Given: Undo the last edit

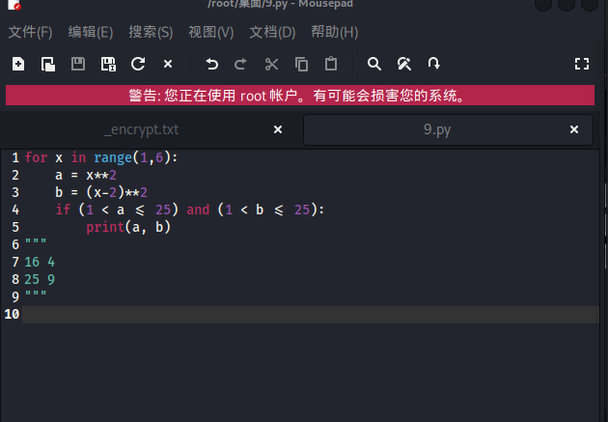Looking at the screenshot, I should [211, 65].
